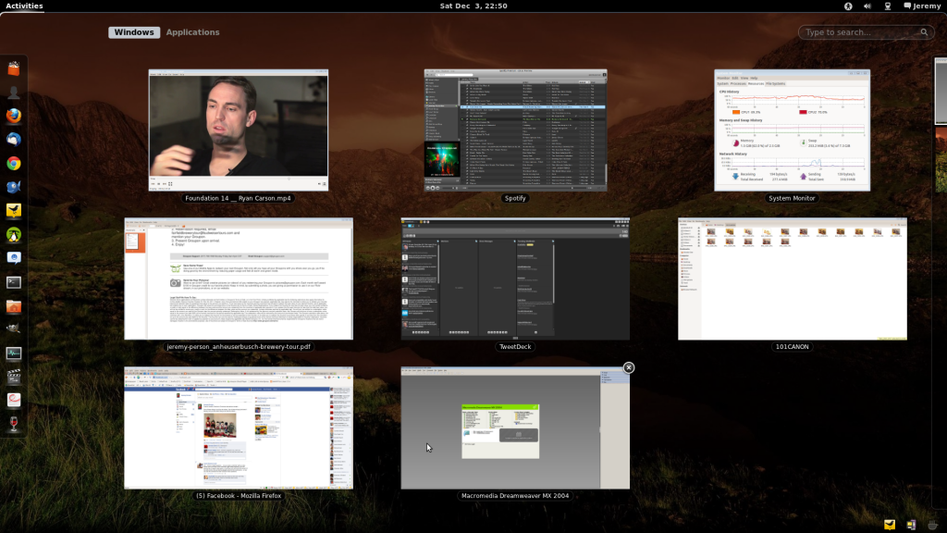Close the Macromedia Dreamweaver MX 2004 window
947x533 pixels.
[x=629, y=367]
